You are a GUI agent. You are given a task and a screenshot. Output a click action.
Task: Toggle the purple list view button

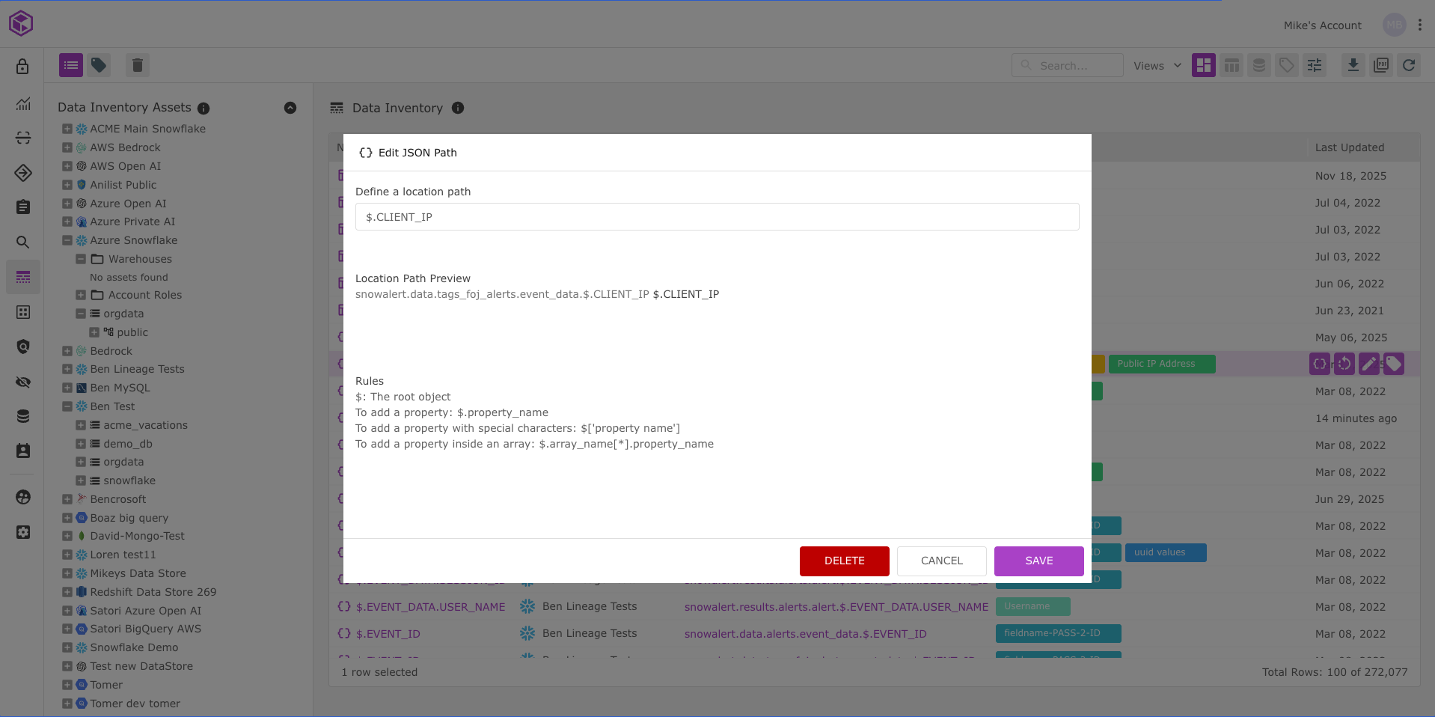pos(71,66)
